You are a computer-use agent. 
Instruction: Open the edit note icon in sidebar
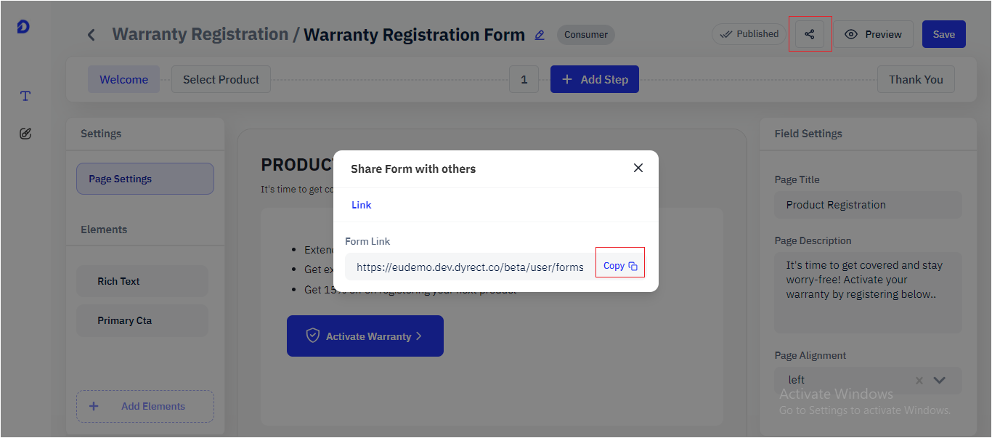[25, 134]
